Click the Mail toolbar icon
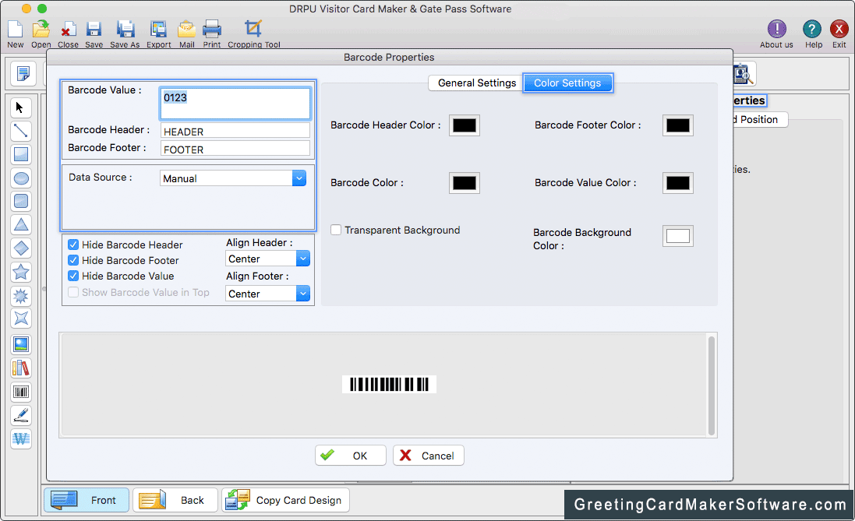This screenshot has width=855, height=521. [x=186, y=30]
